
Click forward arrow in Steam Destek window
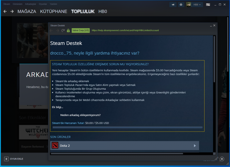pos(57,30)
